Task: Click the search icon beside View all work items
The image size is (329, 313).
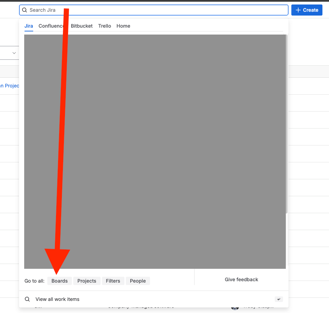Action: click(x=27, y=299)
